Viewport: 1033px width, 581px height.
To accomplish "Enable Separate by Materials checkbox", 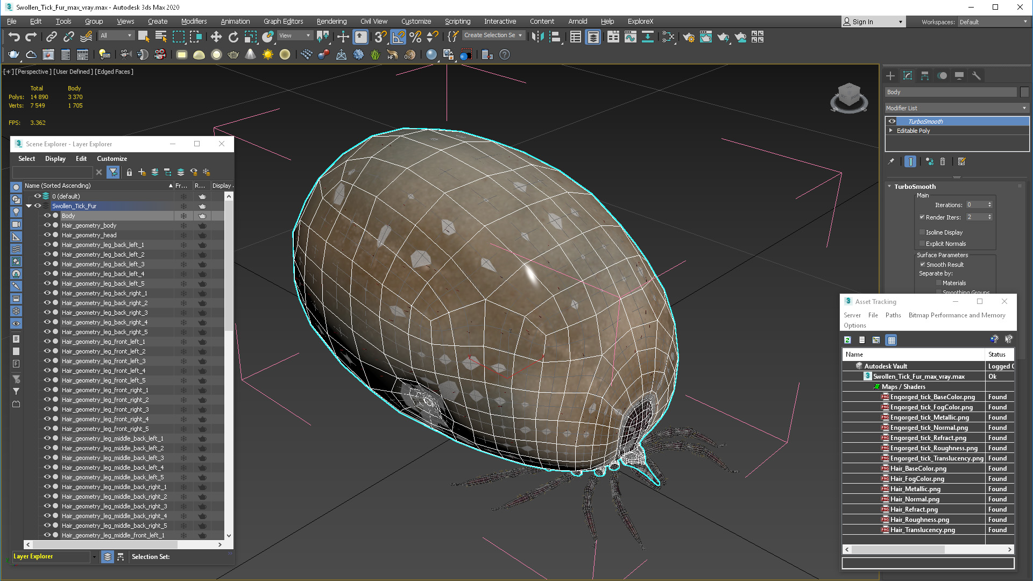I will pyautogui.click(x=939, y=283).
